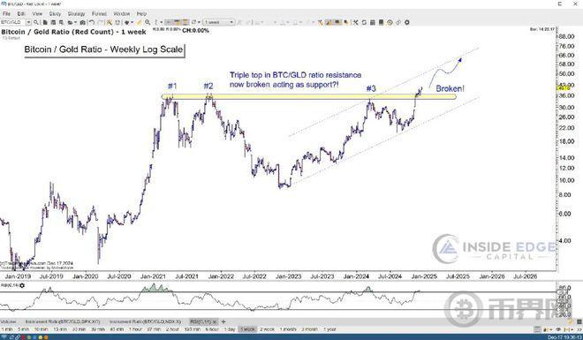This screenshot has width=583, height=340.
Task: Click the clock icon in top toolbar
Action: tap(390, 23)
